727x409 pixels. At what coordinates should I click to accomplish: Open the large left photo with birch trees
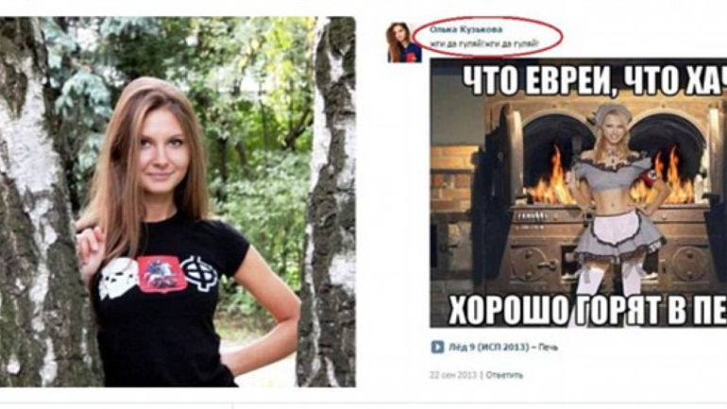click(178, 202)
